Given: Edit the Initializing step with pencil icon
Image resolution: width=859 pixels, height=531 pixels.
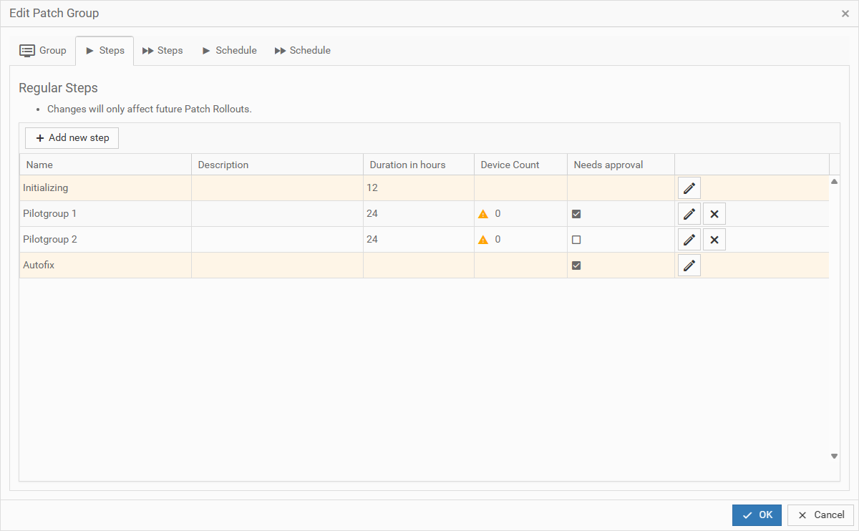Looking at the screenshot, I should (689, 188).
